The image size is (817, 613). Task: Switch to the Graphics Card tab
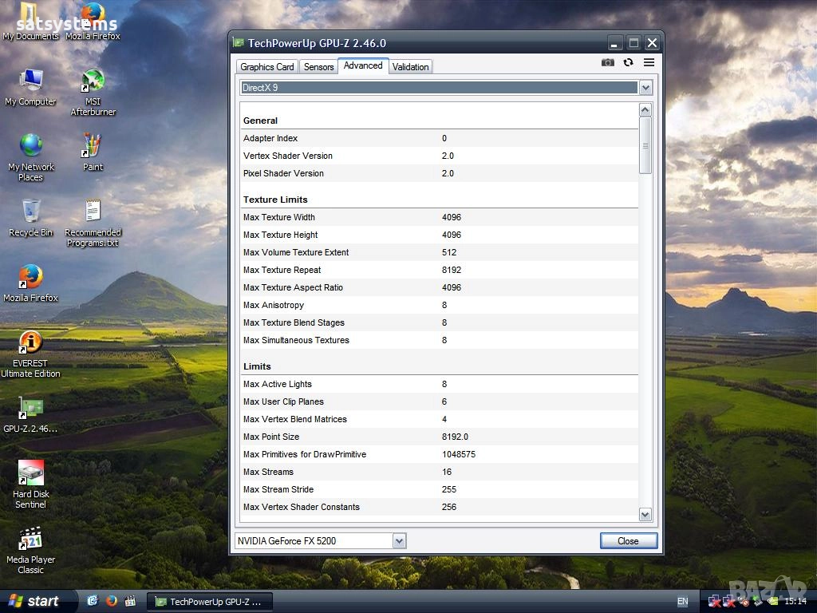(x=267, y=67)
